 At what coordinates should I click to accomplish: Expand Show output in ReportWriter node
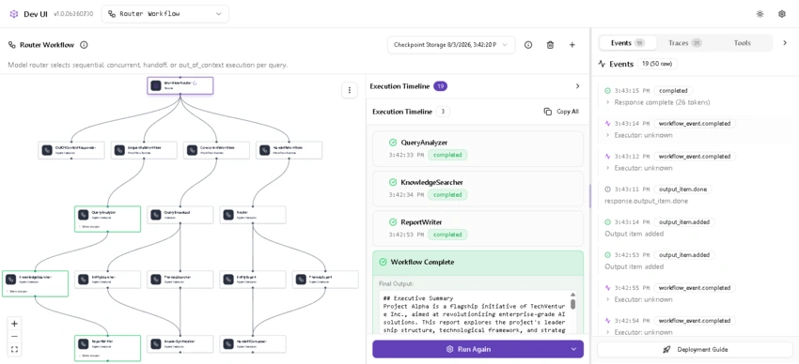[88, 356]
